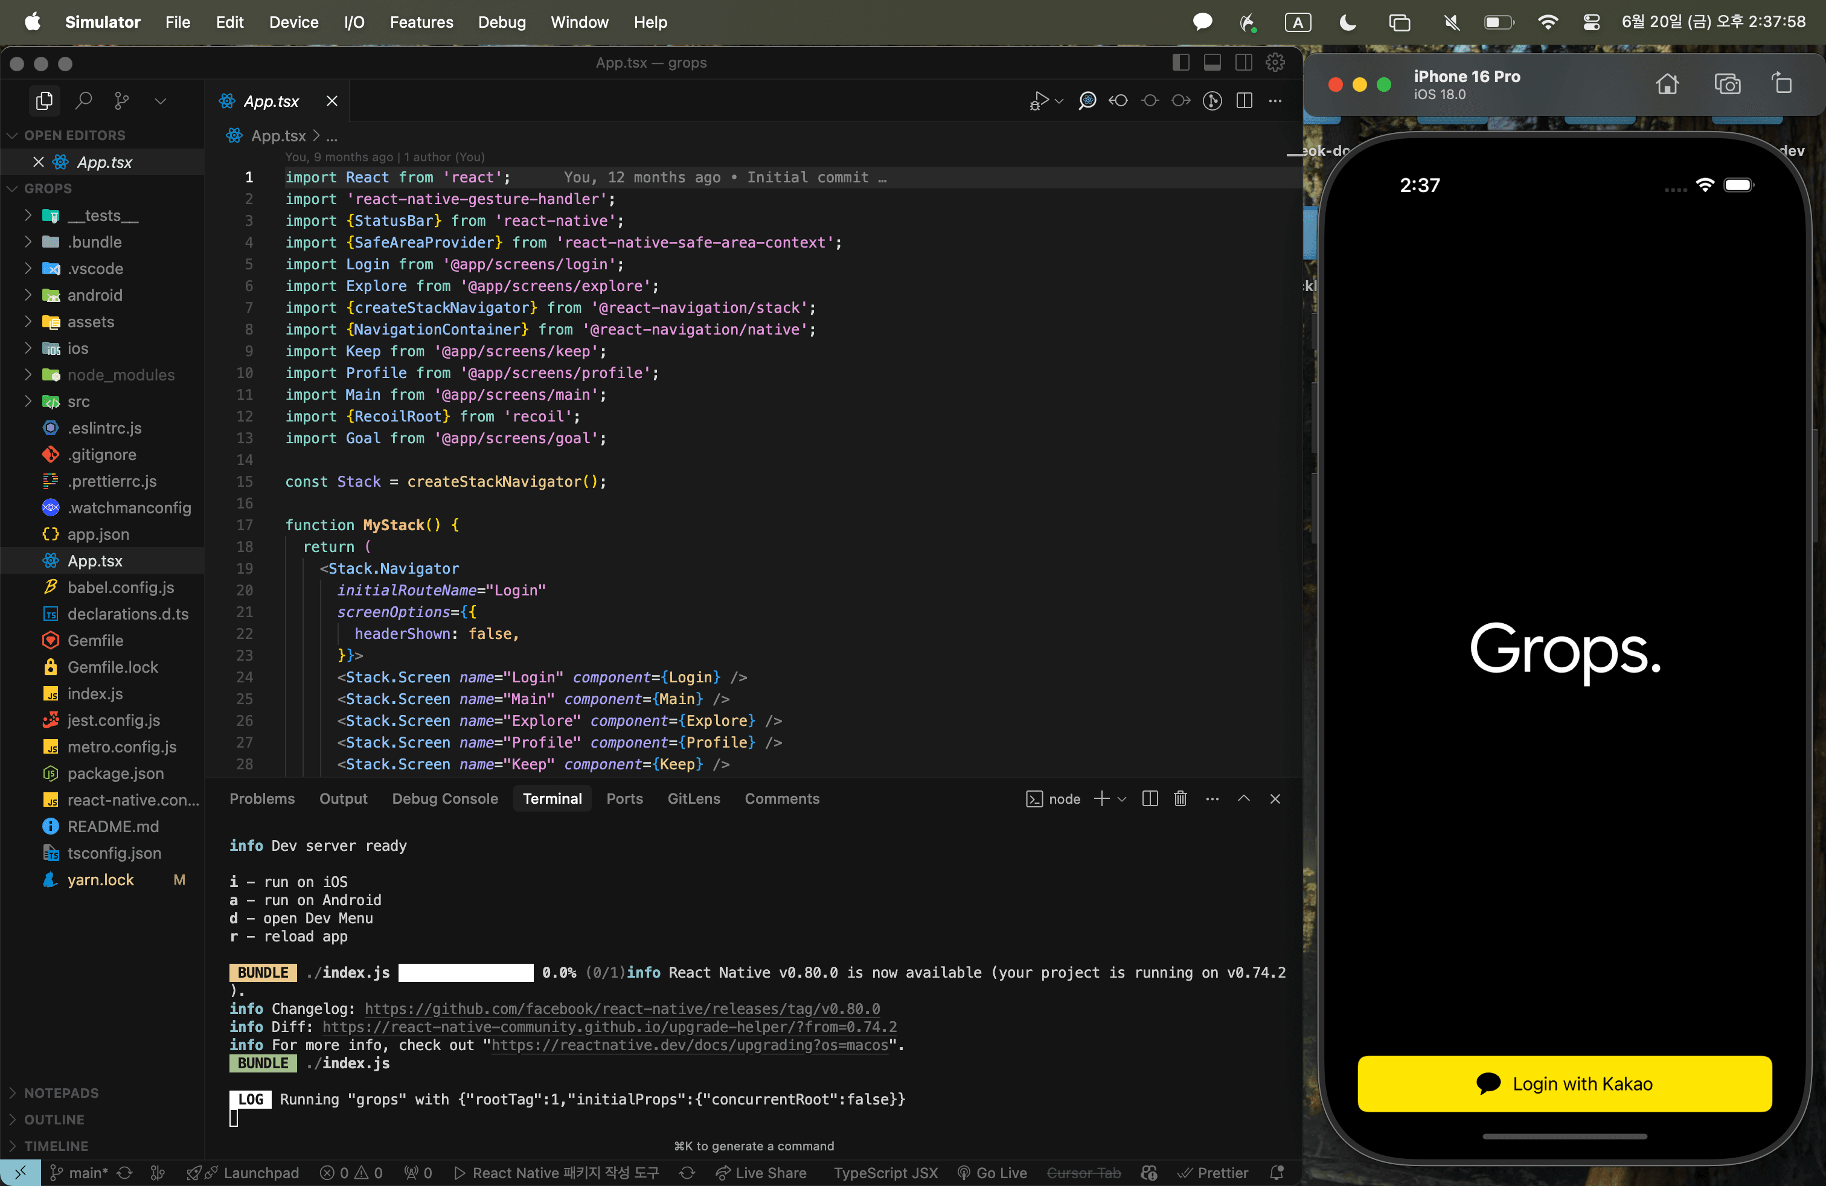The height and width of the screenshot is (1186, 1826).
Task: Tap the Login with Kakao button
Action: 1565,1083
